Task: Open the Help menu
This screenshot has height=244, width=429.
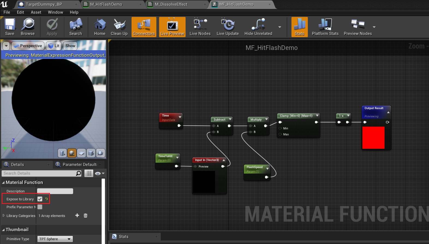Action: tap(74, 12)
